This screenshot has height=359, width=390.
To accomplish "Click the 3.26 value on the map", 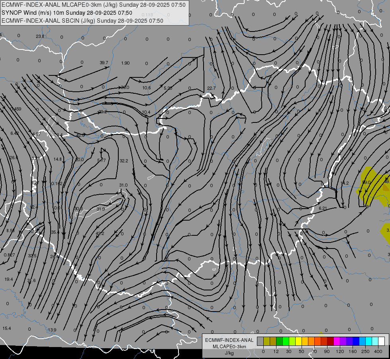I will pos(36,158).
